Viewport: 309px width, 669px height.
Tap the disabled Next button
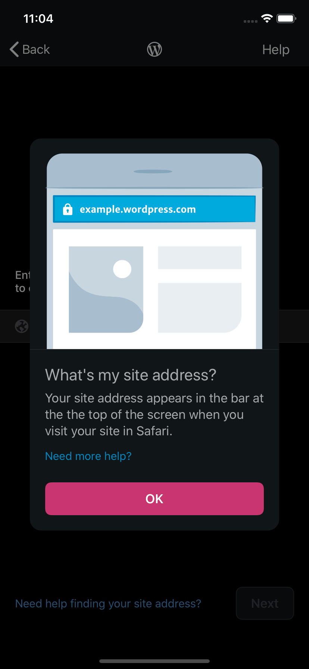[x=265, y=603]
